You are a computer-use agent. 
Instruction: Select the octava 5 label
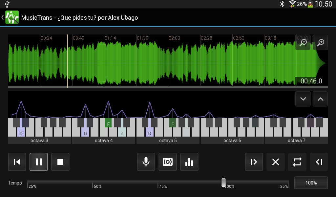(168, 141)
